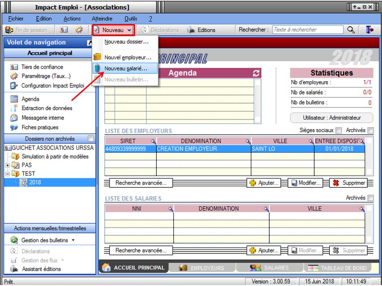
Task: Open the Nouveau dropdown in the toolbar
Action: point(113,30)
